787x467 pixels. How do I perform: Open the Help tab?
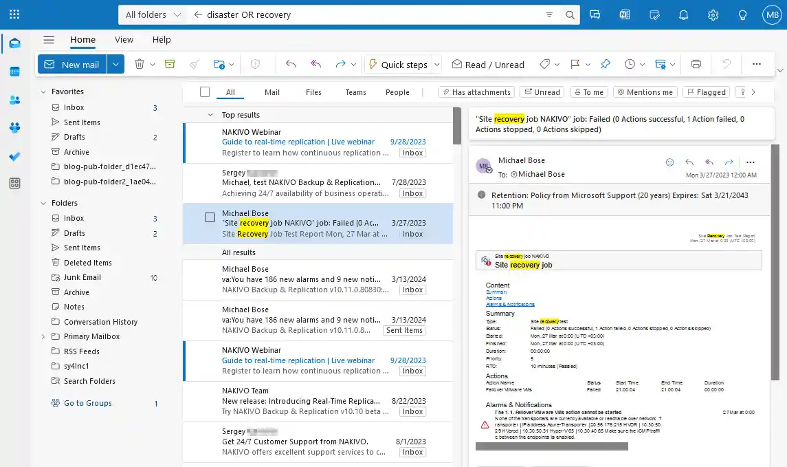(162, 40)
